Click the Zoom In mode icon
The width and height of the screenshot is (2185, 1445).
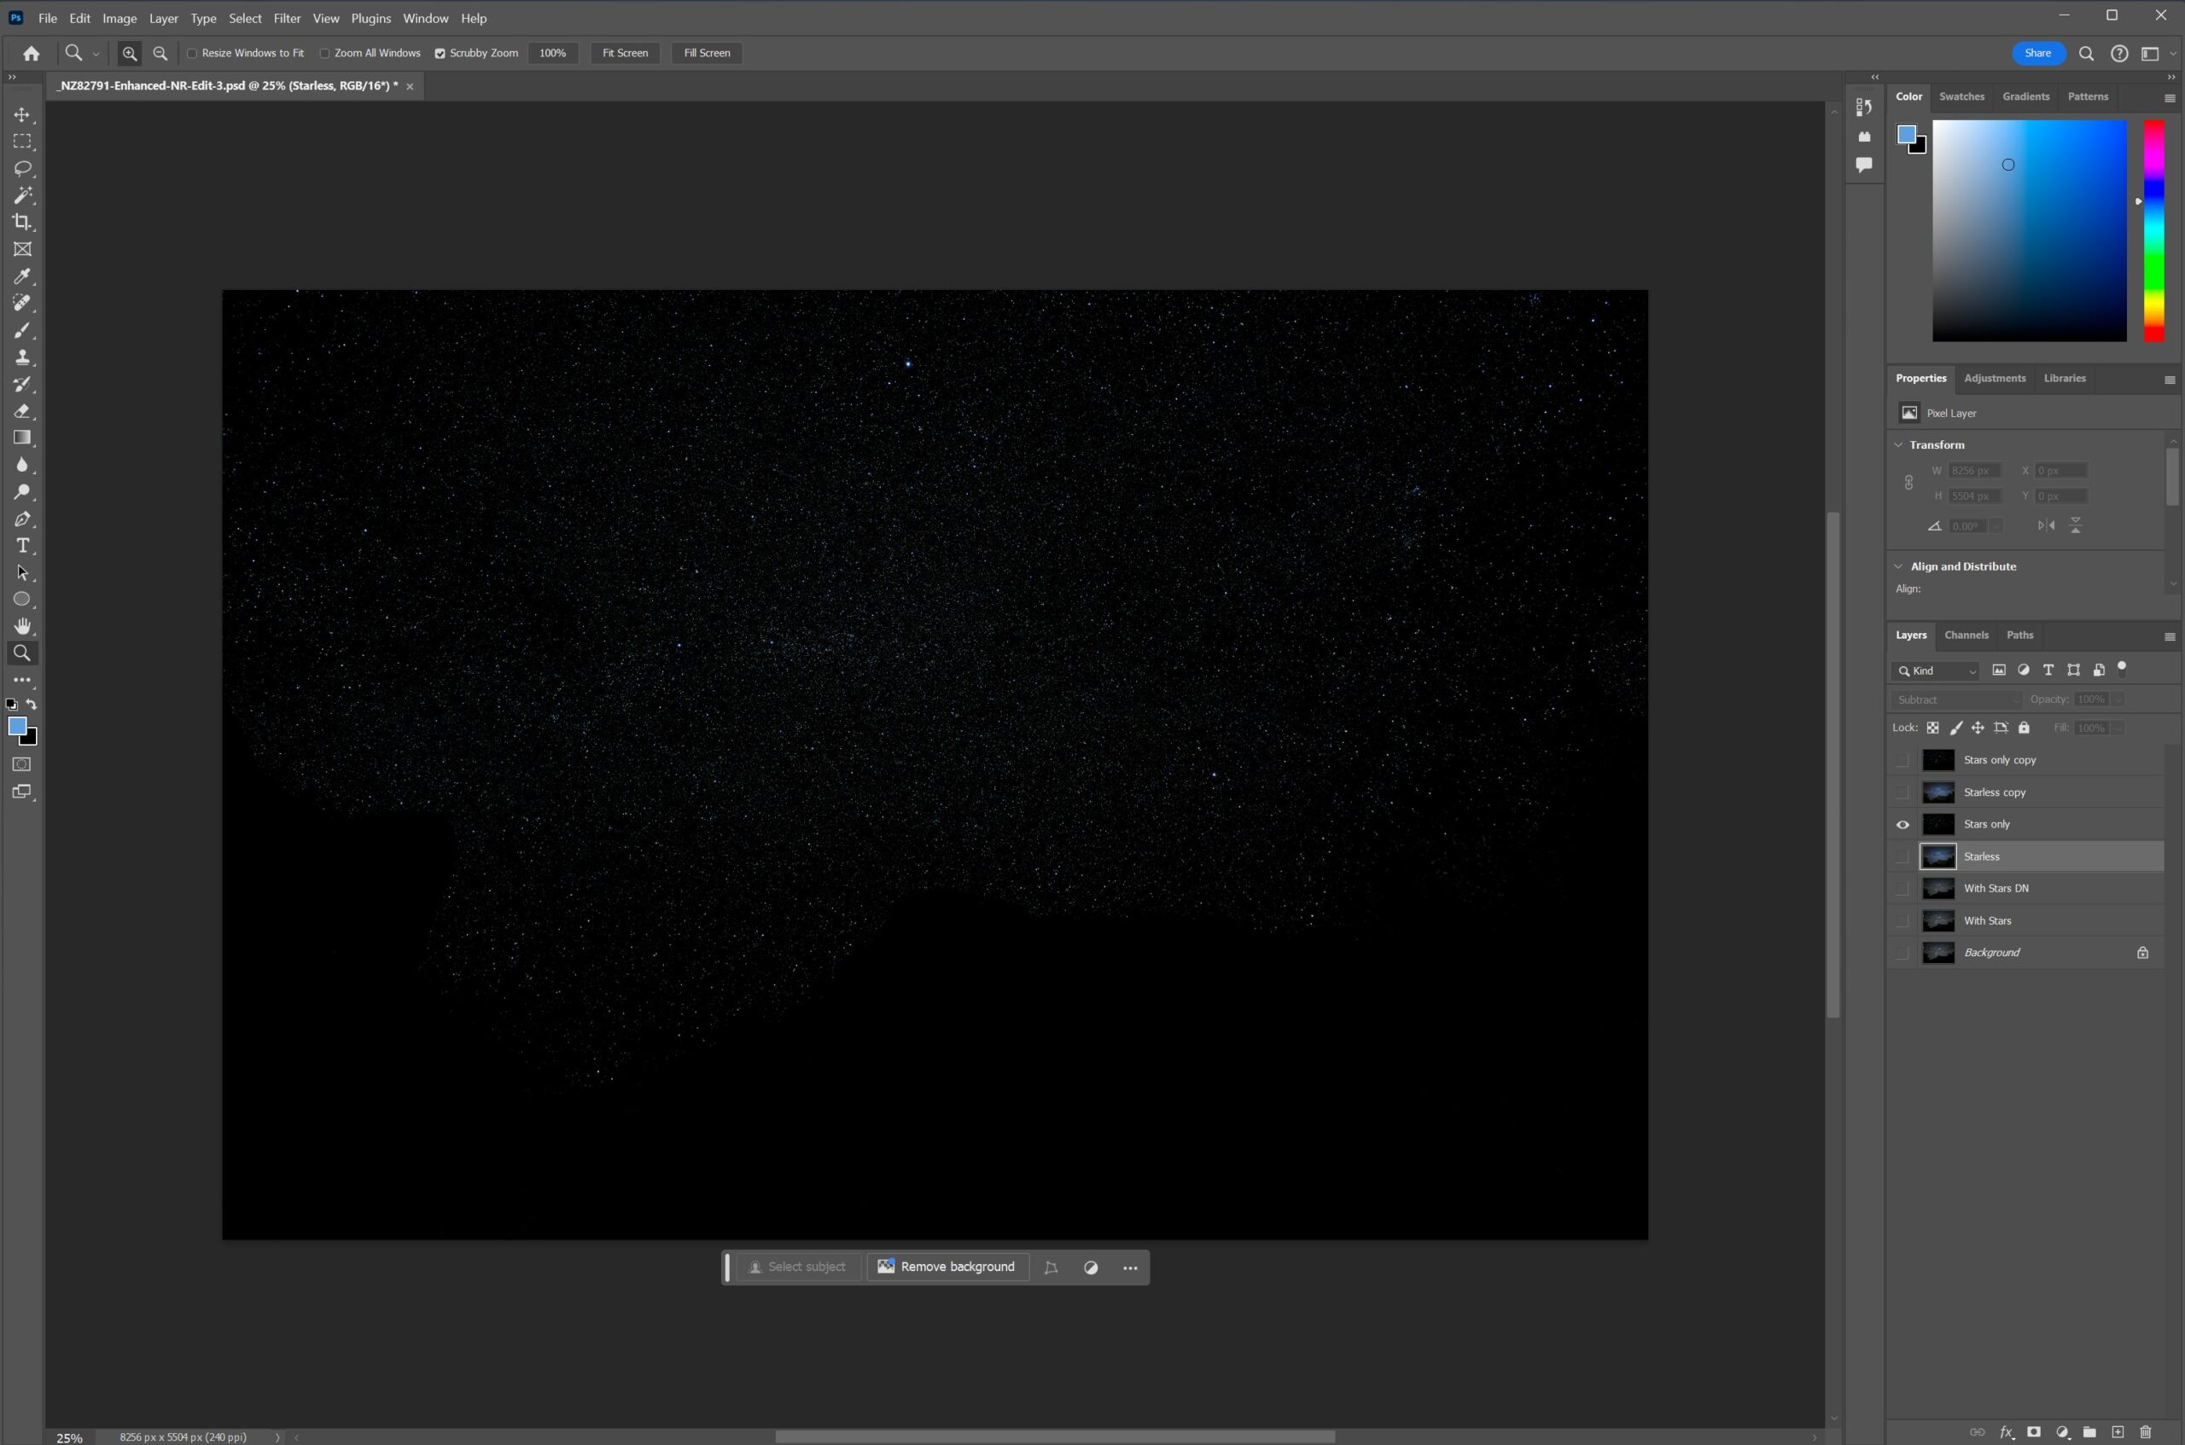pos(130,54)
